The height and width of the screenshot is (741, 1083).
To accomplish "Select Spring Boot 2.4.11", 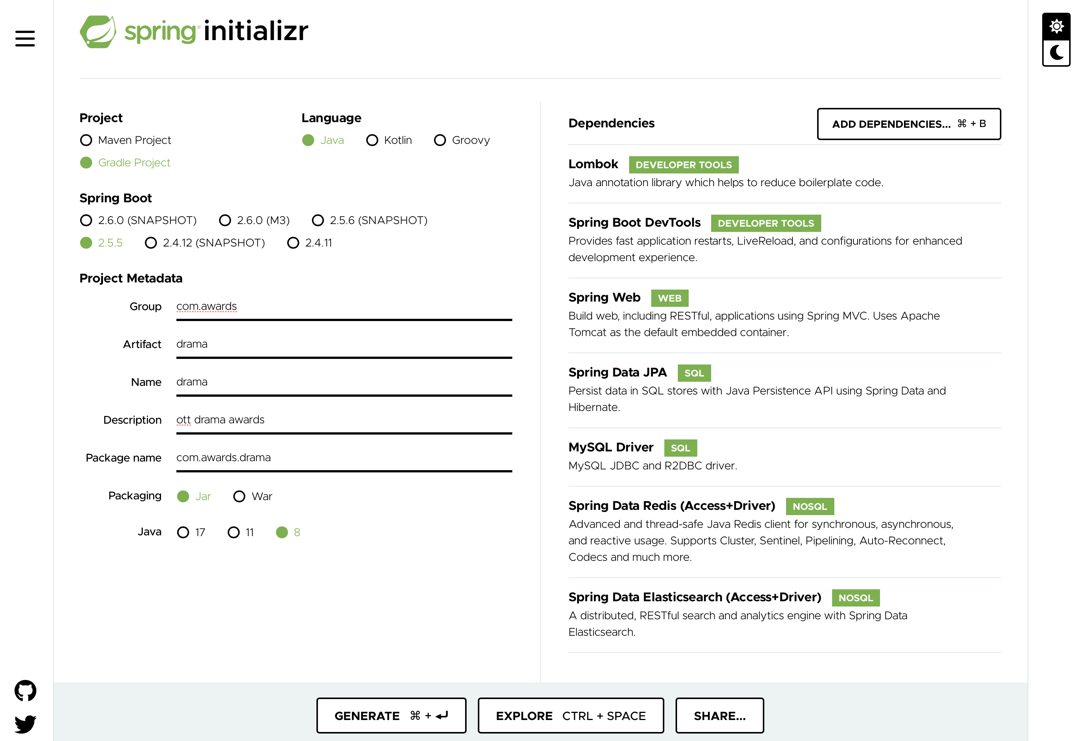I will point(310,243).
